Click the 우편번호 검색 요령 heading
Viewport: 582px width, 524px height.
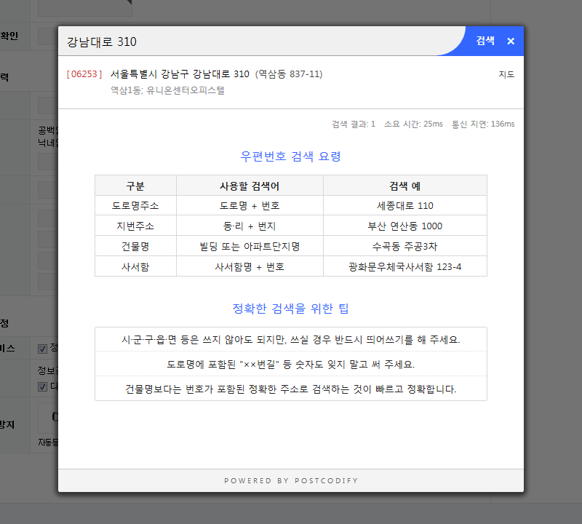290,156
